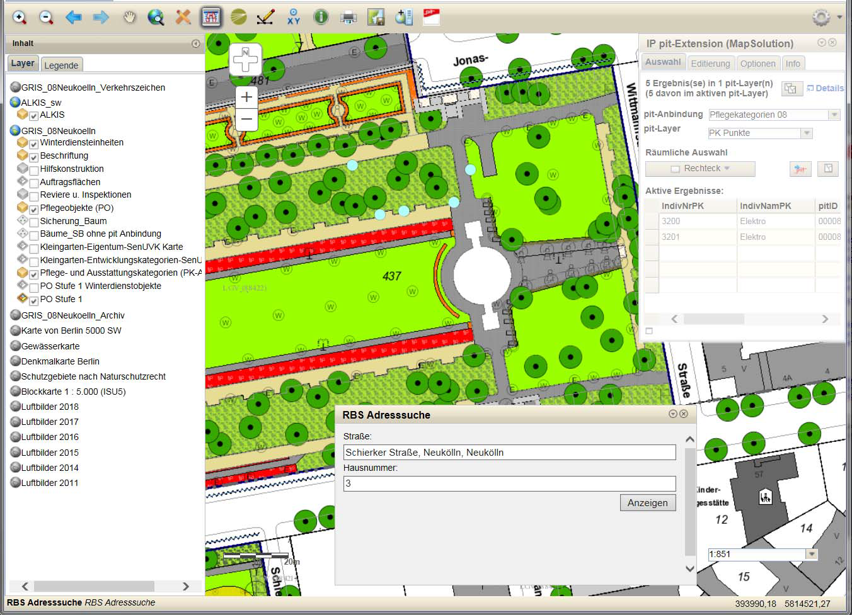Click the Anzeigen button

[648, 502]
